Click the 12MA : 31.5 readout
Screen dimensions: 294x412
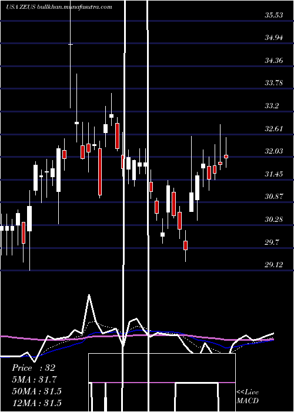36,403
